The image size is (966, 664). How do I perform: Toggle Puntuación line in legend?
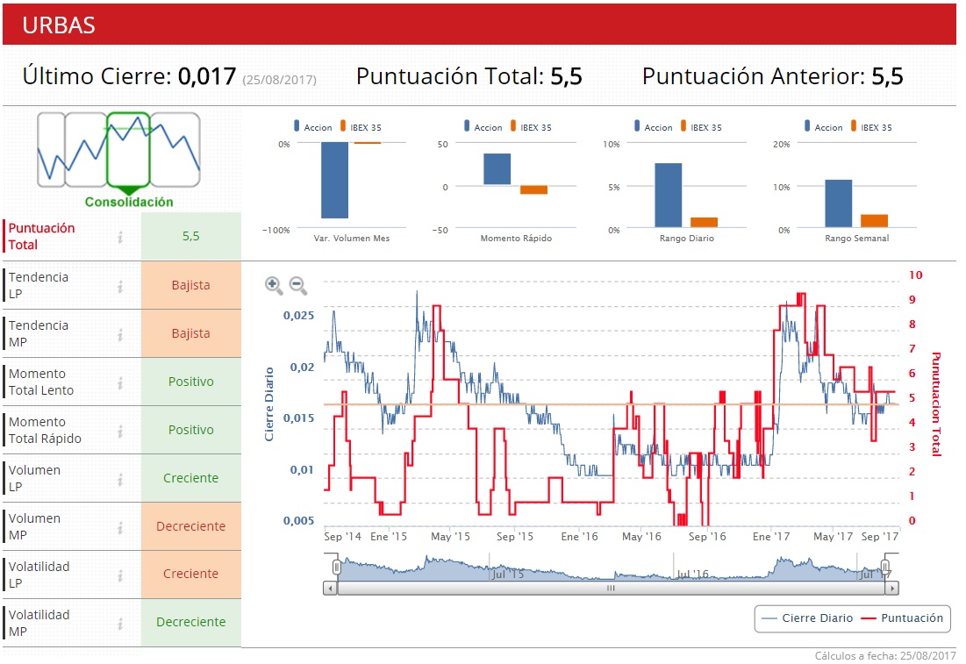[902, 618]
